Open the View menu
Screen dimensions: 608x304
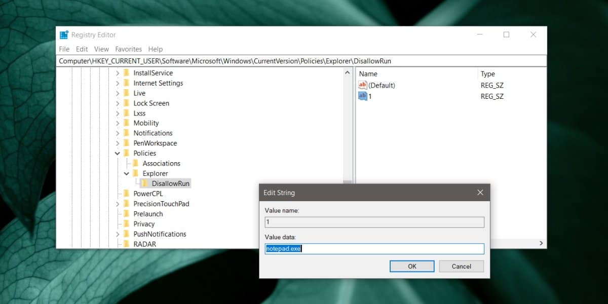[x=101, y=49]
